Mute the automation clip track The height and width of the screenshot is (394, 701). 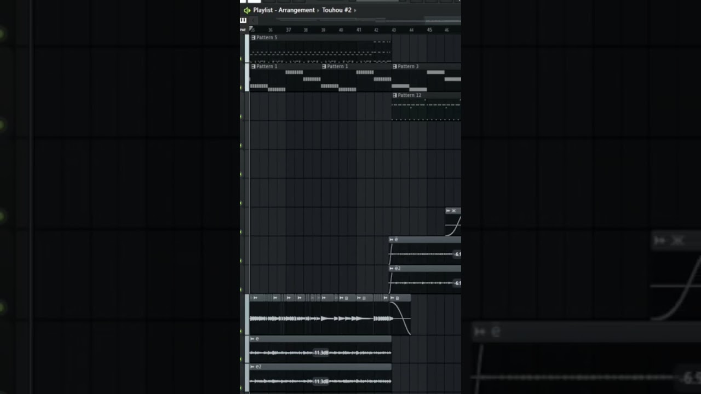tap(242, 232)
